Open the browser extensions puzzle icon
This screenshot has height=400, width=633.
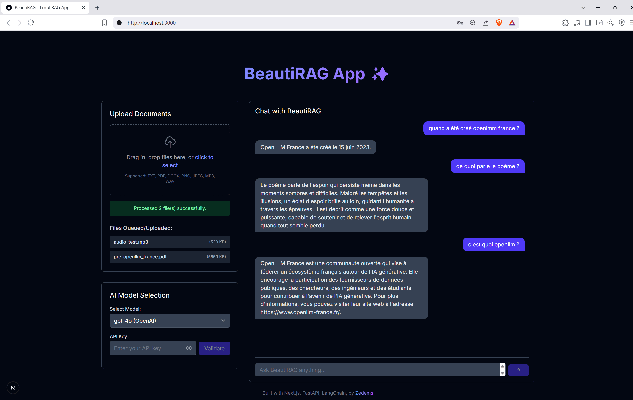[566, 23]
